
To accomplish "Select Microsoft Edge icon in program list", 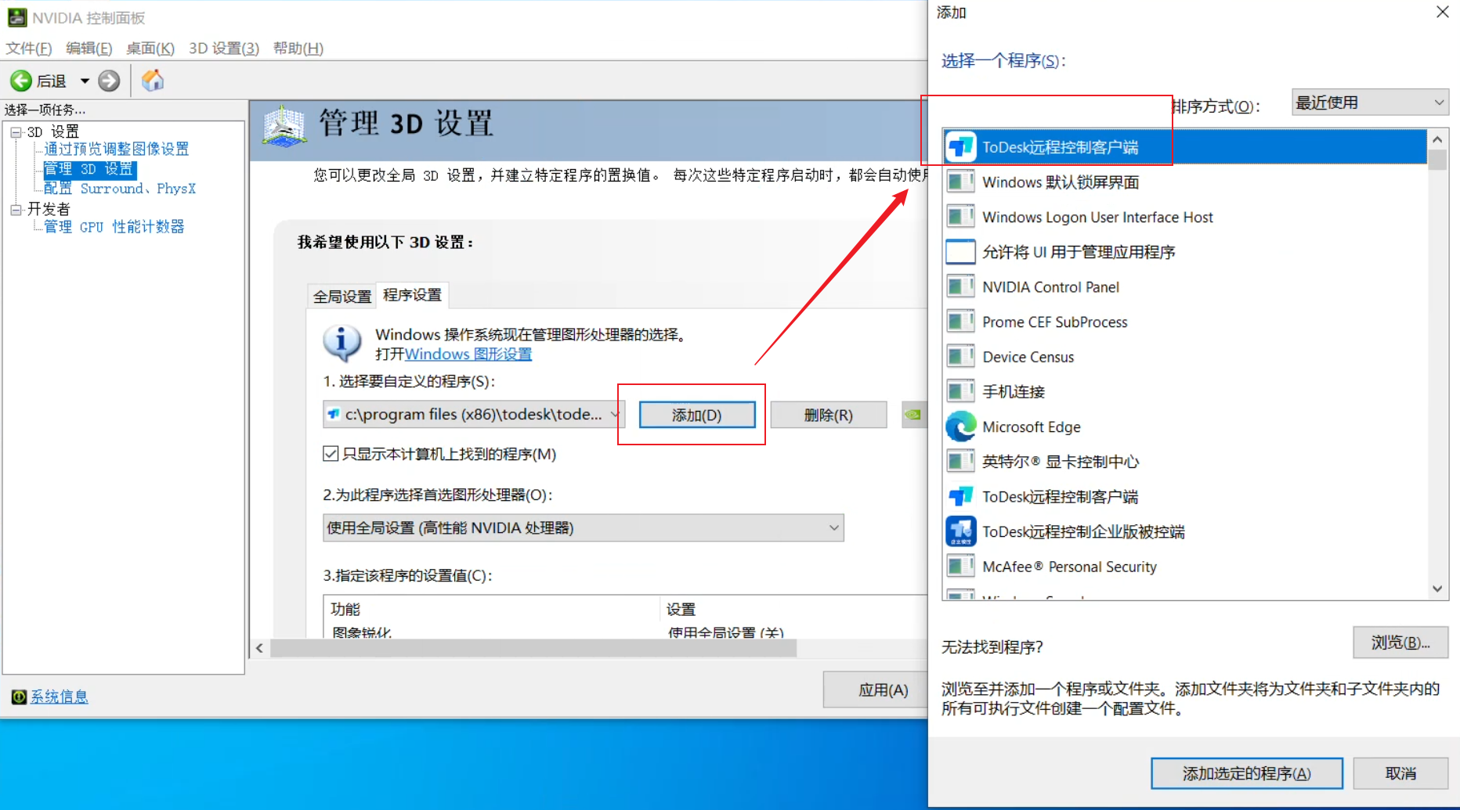I will pyautogui.click(x=960, y=427).
